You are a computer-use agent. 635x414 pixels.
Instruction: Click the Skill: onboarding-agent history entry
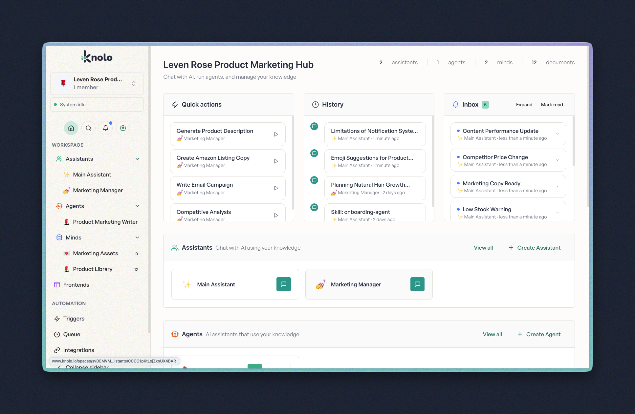coord(375,212)
